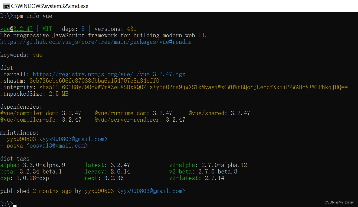The width and height of the screenshot is (358, 207).
Task: Click the @vue/shared dependency
Action: [x=219, y=113]
